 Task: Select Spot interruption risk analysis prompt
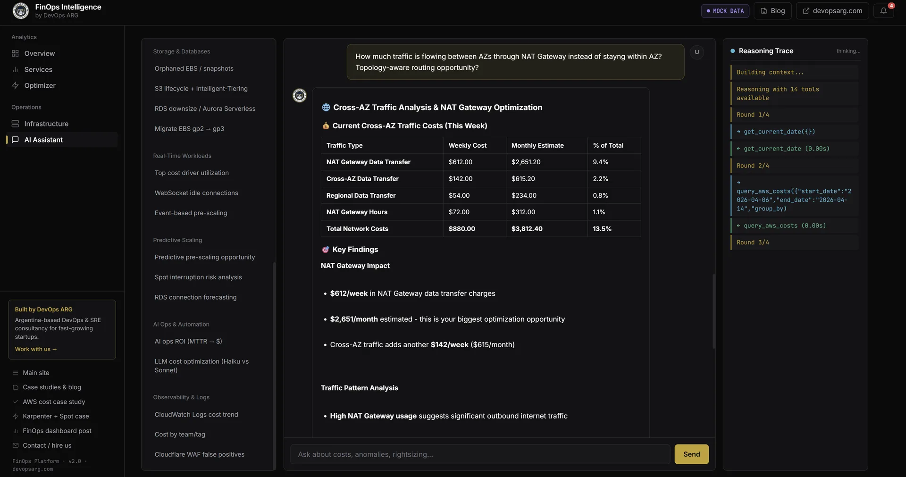click(x=208, y=277)
